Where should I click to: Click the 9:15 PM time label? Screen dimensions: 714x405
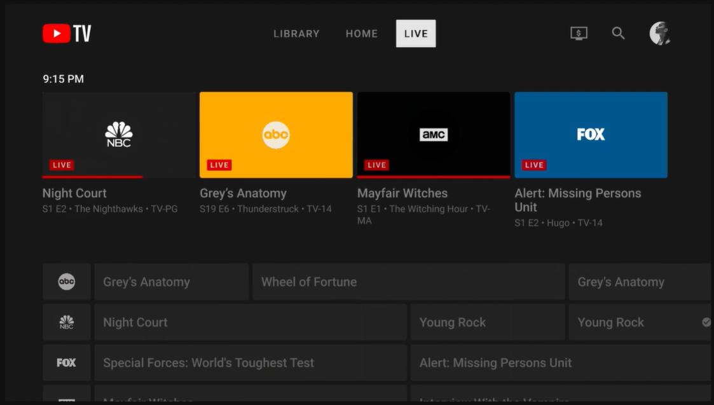(x=64, y=79)
